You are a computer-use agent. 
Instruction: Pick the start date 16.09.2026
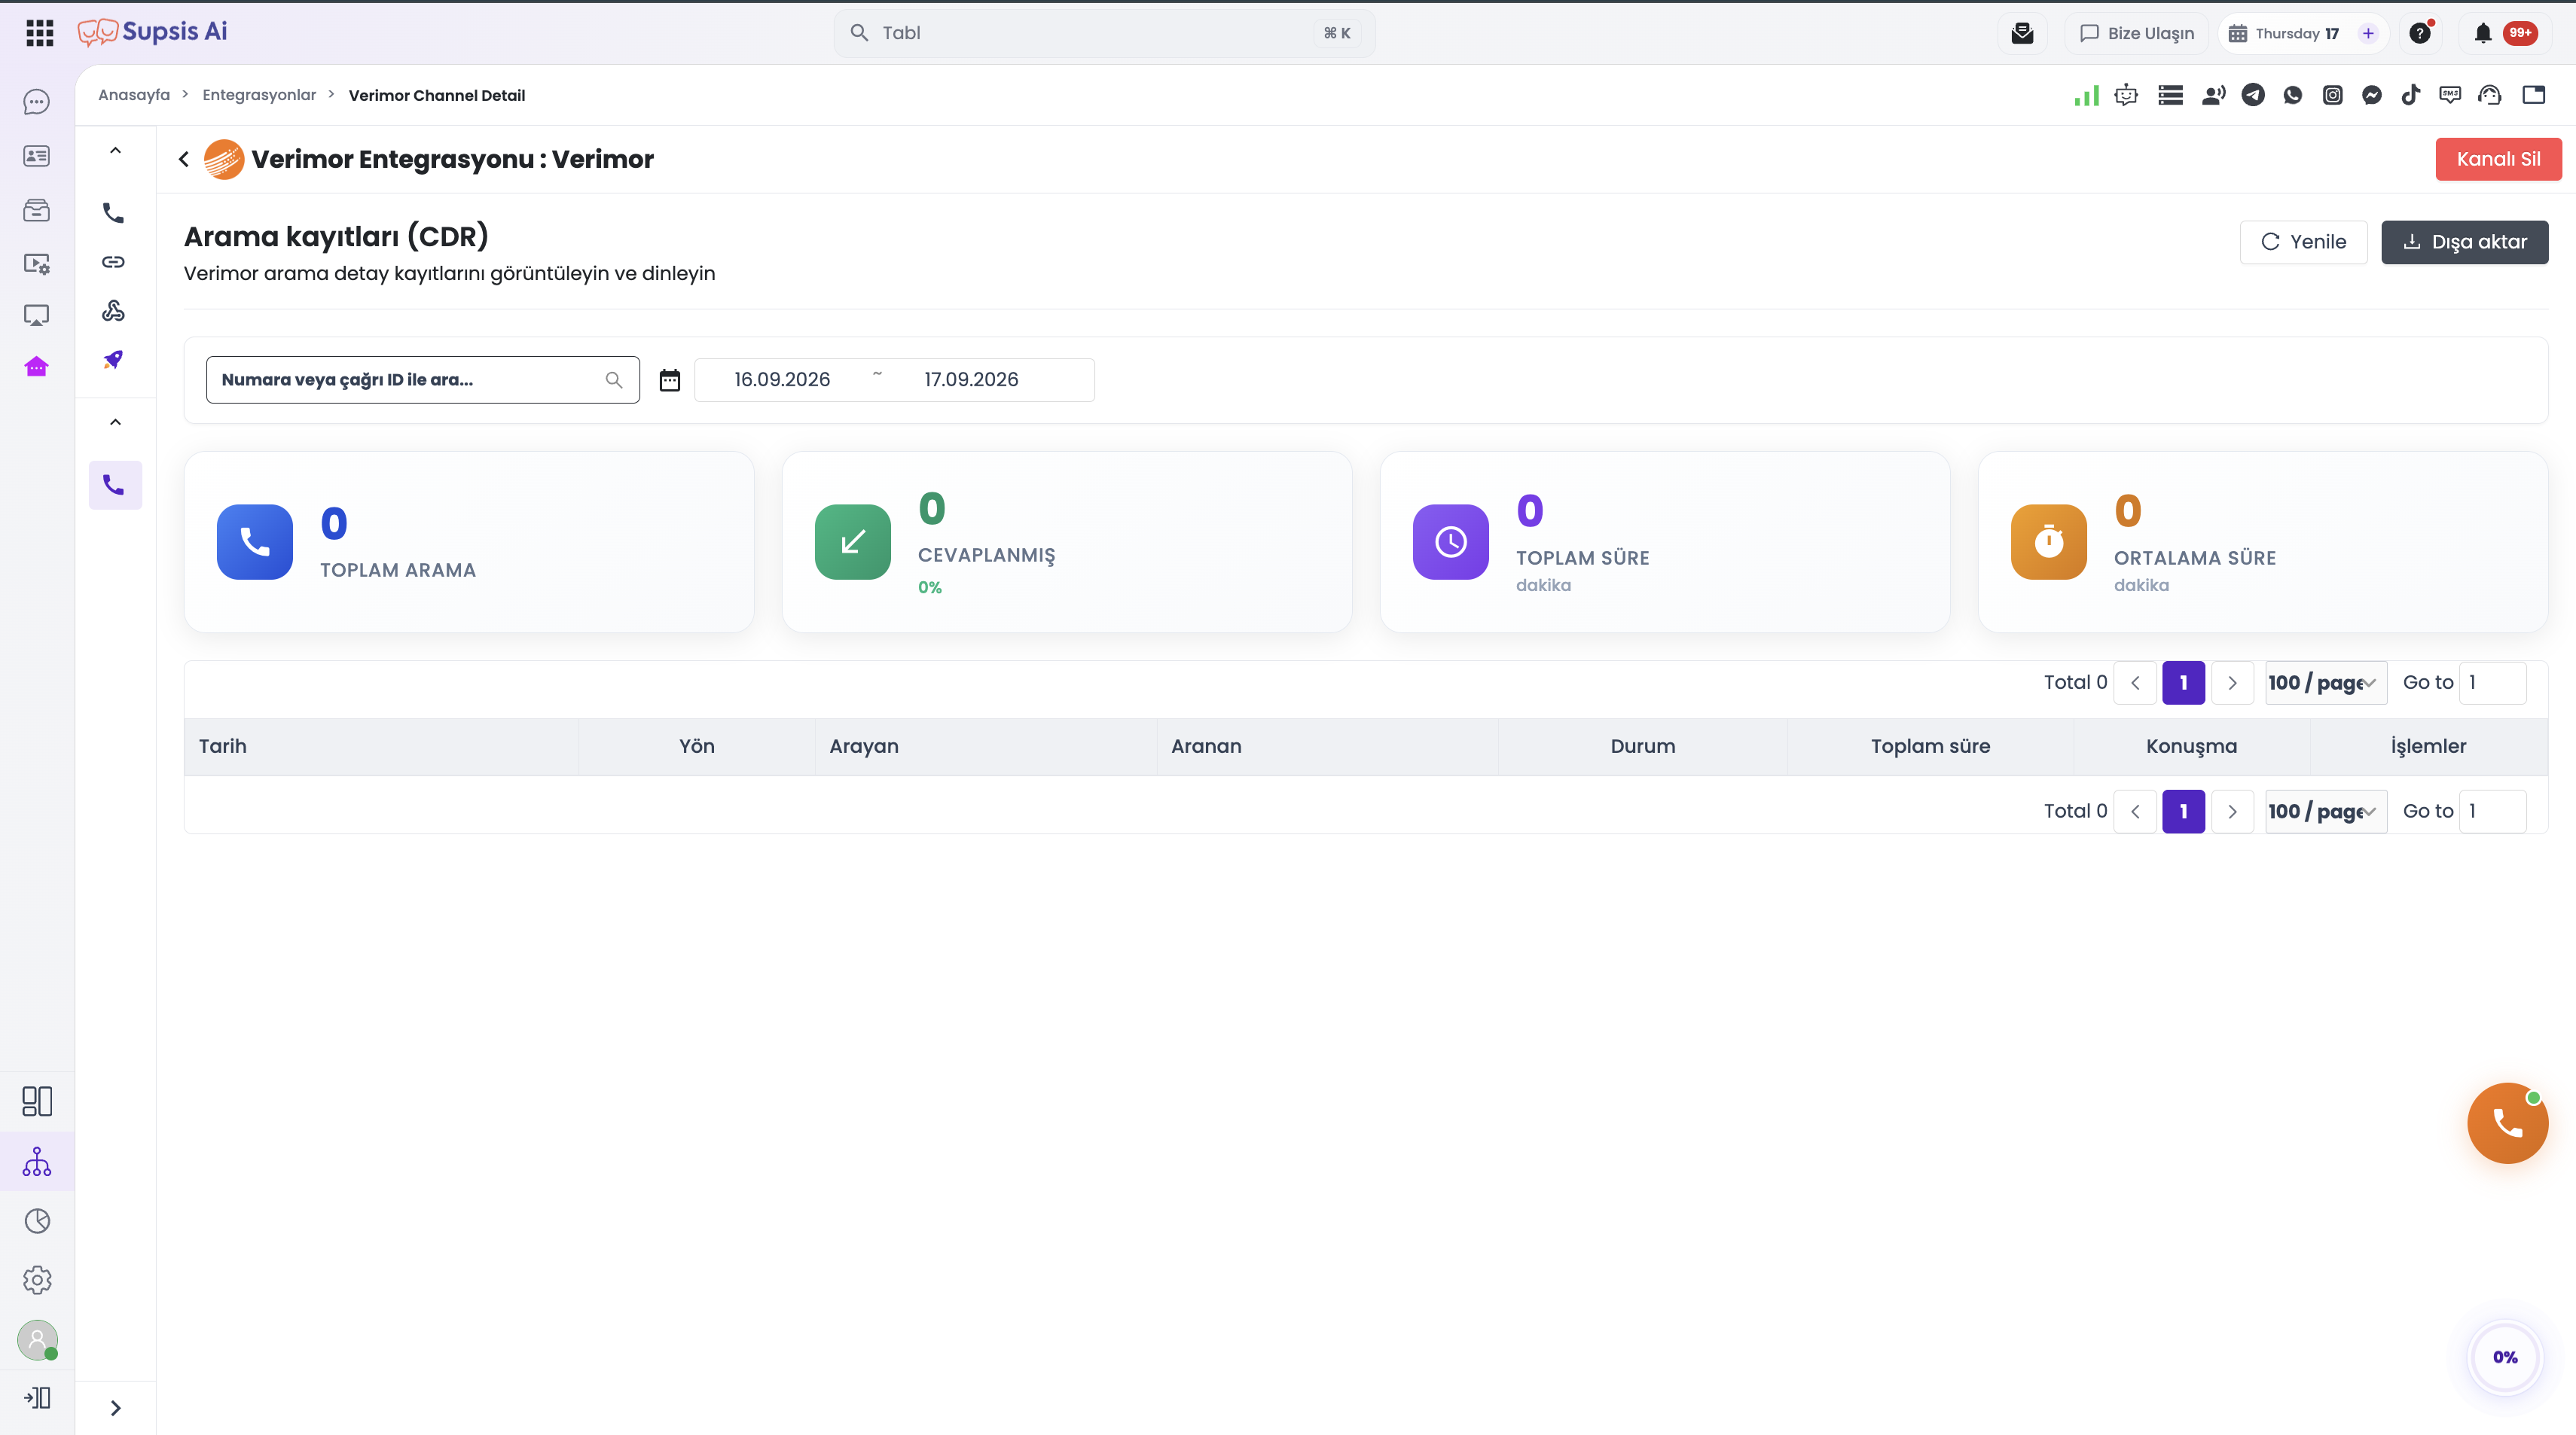coord(782,379)
